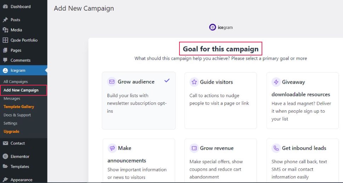Click the Dashboard gauge icon
This screenshot has width=343, height=183.
(5, 7)
